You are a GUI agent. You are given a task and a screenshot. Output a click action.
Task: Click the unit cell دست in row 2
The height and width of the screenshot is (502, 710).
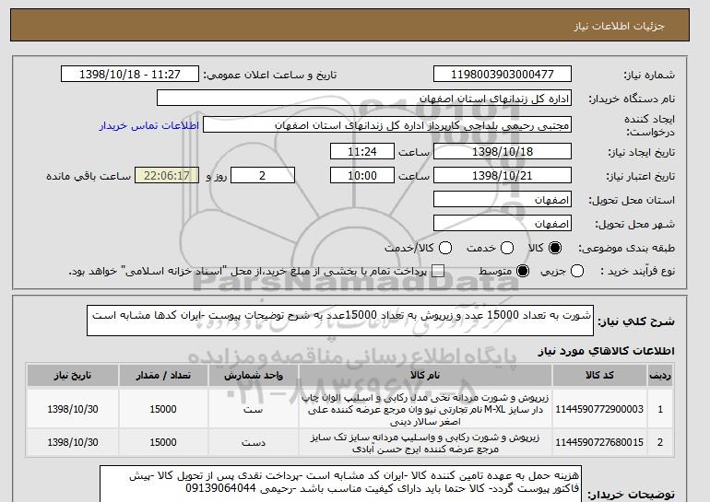(254, 443)
